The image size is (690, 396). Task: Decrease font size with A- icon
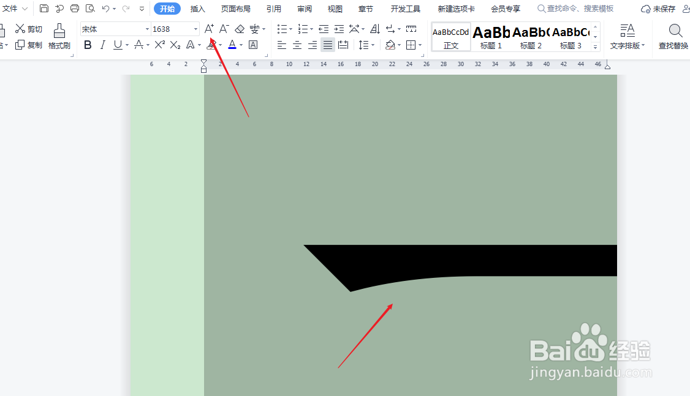click(224, 29)
